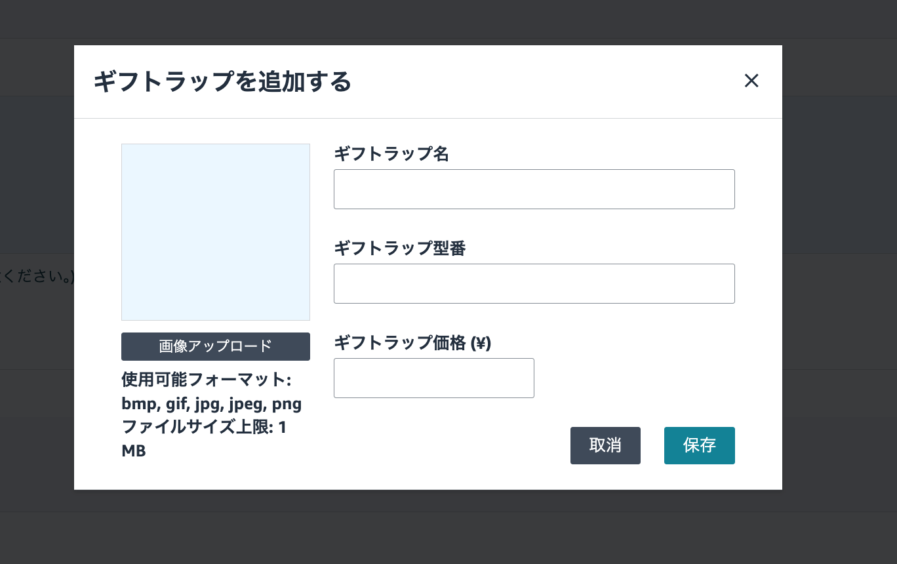Click the ギフトラップ名 field label
The image size is (897, 564).
tap(391, 153)
